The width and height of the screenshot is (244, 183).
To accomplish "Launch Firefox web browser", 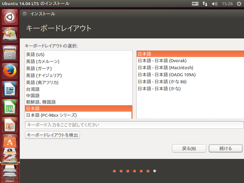I will 10,71.
